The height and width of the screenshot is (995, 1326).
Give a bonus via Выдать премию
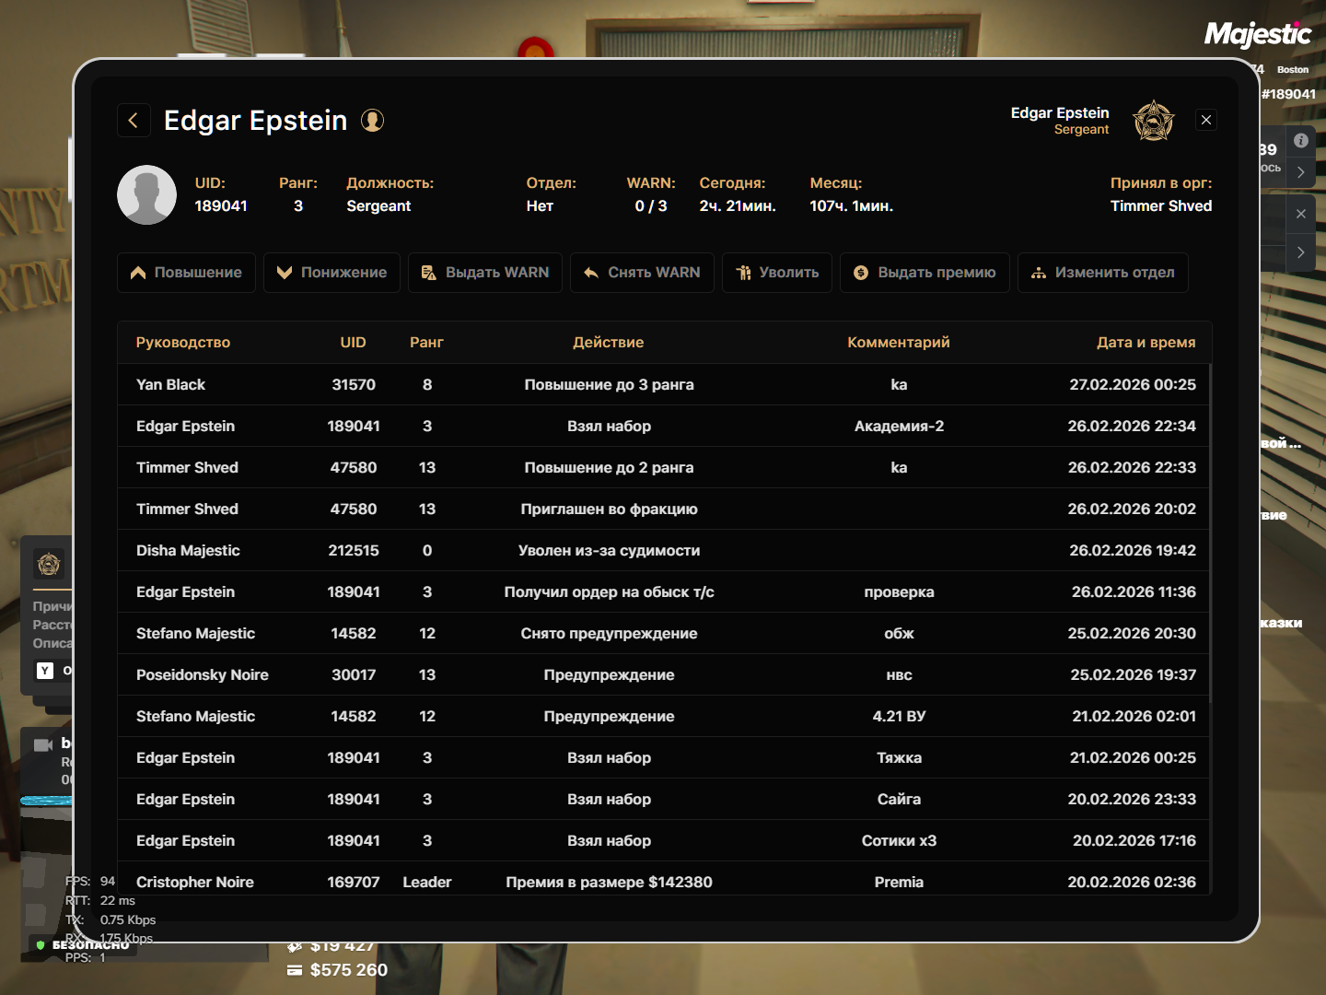(x=925, y=273)
